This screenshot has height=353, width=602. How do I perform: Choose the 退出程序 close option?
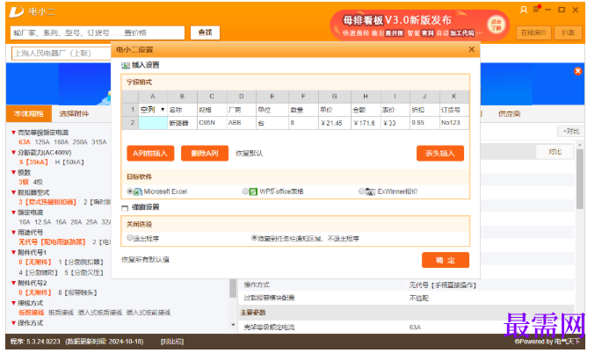coord(130,238)
